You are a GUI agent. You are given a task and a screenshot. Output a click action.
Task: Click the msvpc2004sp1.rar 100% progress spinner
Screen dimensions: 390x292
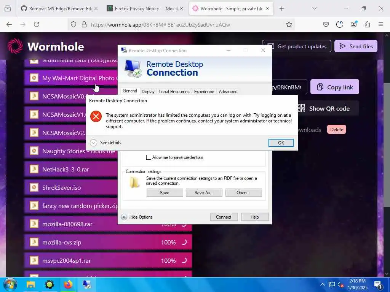(184, 260)
